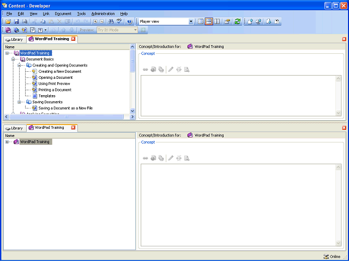Image resolution: width=349 pixels, height=261 pixels.
Task: Select the horizontal split layout icon
Action: [209, 22]
